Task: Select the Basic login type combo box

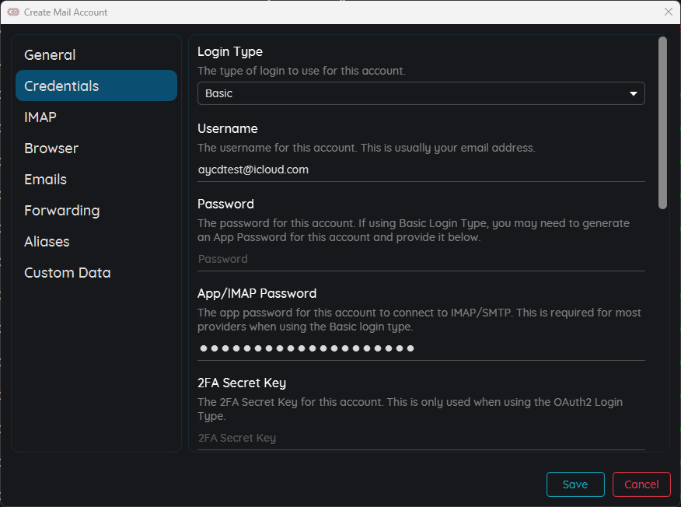Action: point(421,93)
